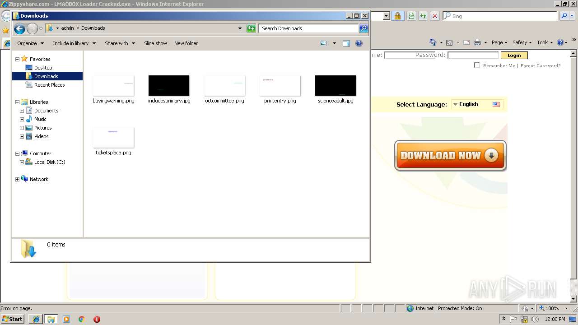Screen dimensions: 578x325
Task: Click the IE Read Mail icon
Action: pos(466,42)
